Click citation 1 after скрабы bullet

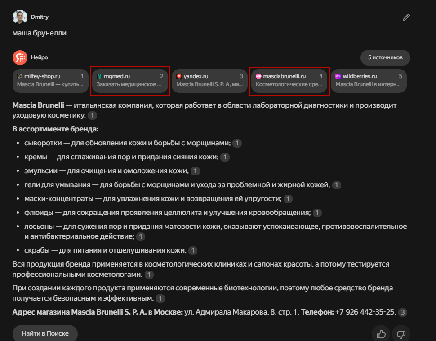tap(193, 250)
